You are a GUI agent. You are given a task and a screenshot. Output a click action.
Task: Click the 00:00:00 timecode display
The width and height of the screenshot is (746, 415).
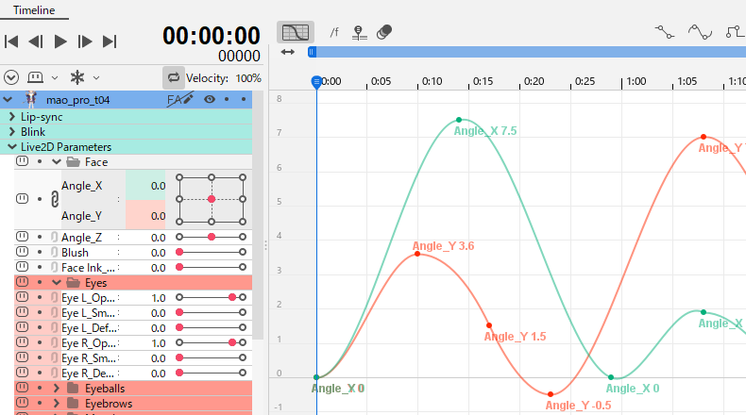pyautogui.click(x=212, y=36)
